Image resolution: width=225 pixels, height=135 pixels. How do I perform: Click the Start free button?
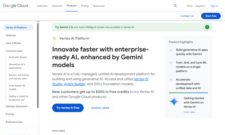click(211, 16)
